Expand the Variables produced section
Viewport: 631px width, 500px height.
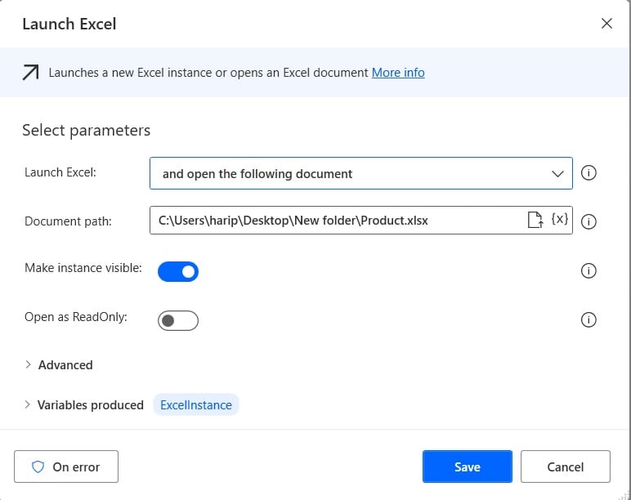point(83,404)
